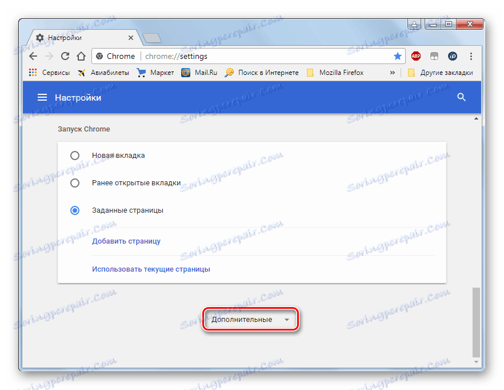Open the Mozilla Firefox bookmarks folder

point(335,73)
